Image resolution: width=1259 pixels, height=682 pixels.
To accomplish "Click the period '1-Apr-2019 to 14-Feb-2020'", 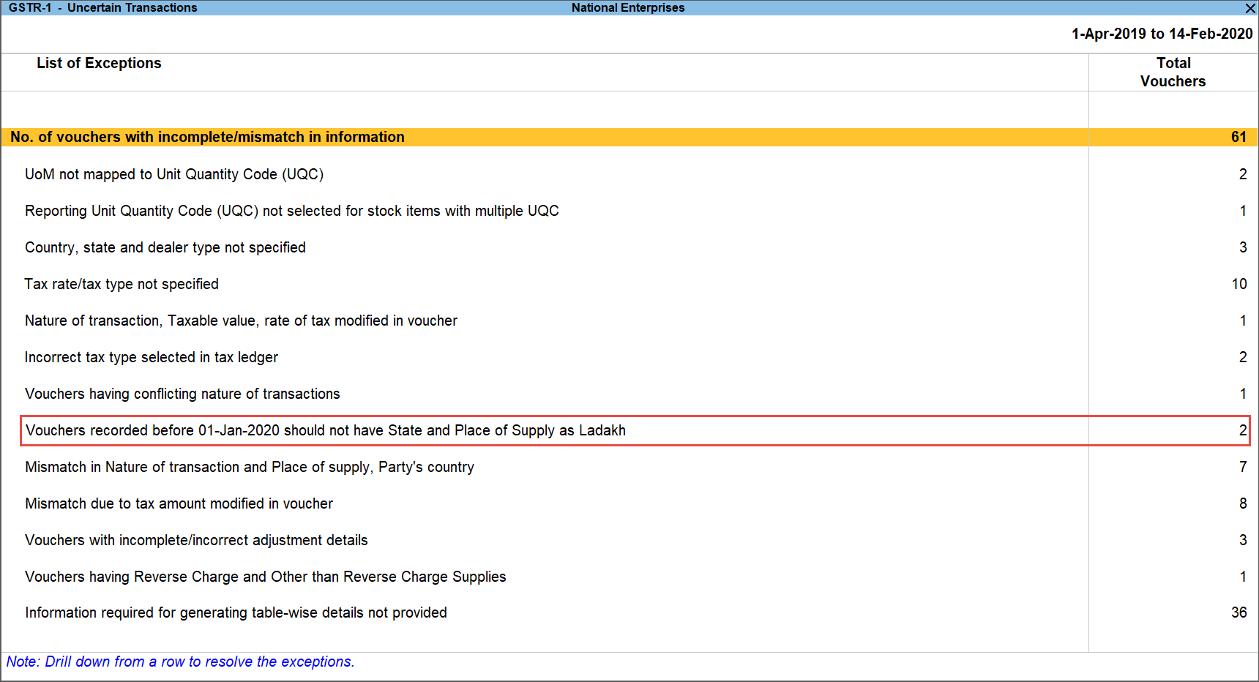I will click(1162, 34).
